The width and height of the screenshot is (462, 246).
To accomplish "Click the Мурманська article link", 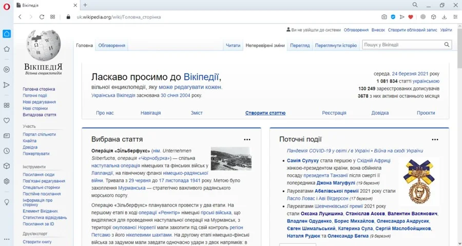I will coord(132,188).
